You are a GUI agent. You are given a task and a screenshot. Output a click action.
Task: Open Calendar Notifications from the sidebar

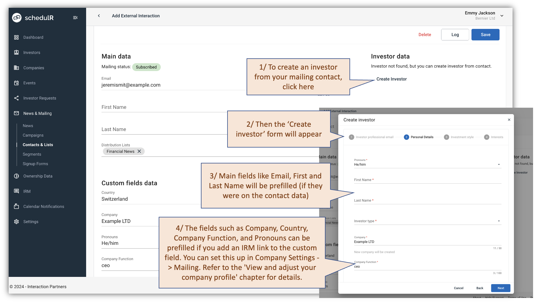(x=17, y=206)
